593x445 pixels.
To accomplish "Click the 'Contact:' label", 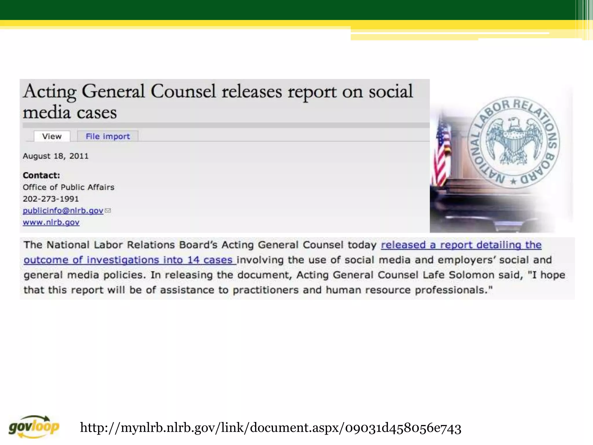I will pyautogui.click(x=41, y=175).
